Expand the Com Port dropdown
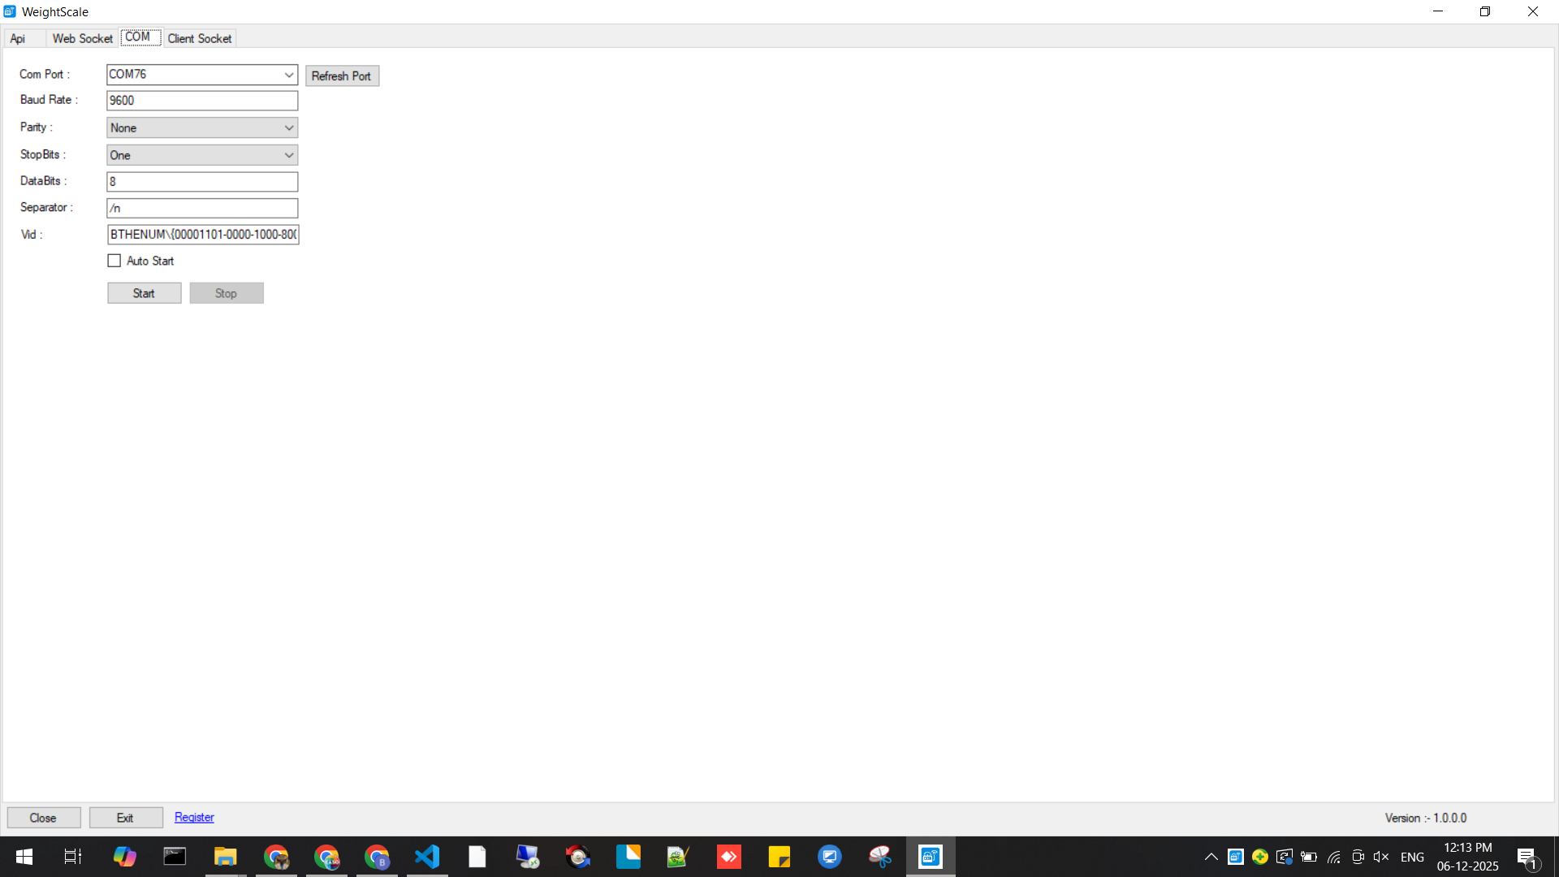The width and height of the screenshot is (1559, 877). pos(288,75)
